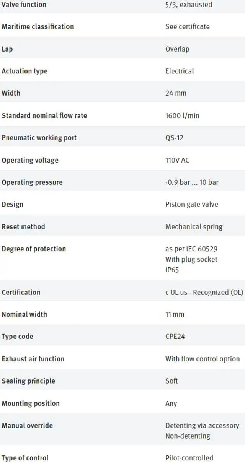Select the '110V AC' operating voltage
The width and height of the screenshot is (245, 462).
click(177, 160)
